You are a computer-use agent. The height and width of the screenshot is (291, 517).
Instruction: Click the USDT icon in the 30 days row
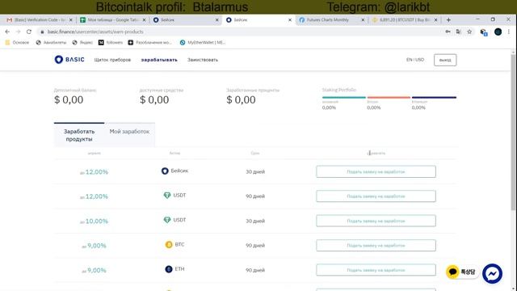pyautogui.click(x=167, y=220)
